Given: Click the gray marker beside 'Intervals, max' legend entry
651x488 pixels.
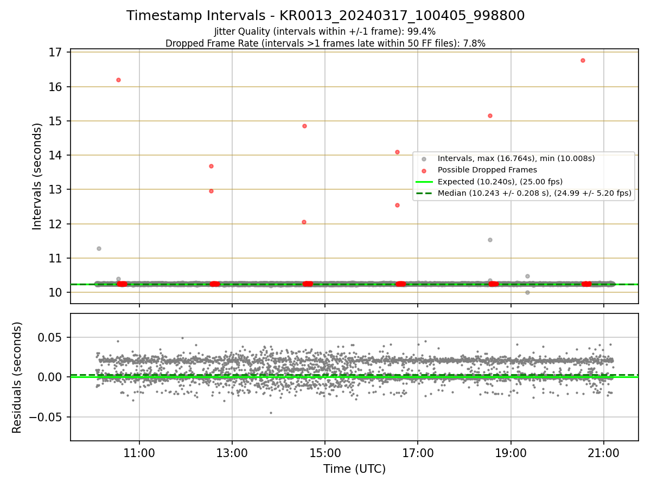Looking at the screenshot, I should [x=424, y=159].
